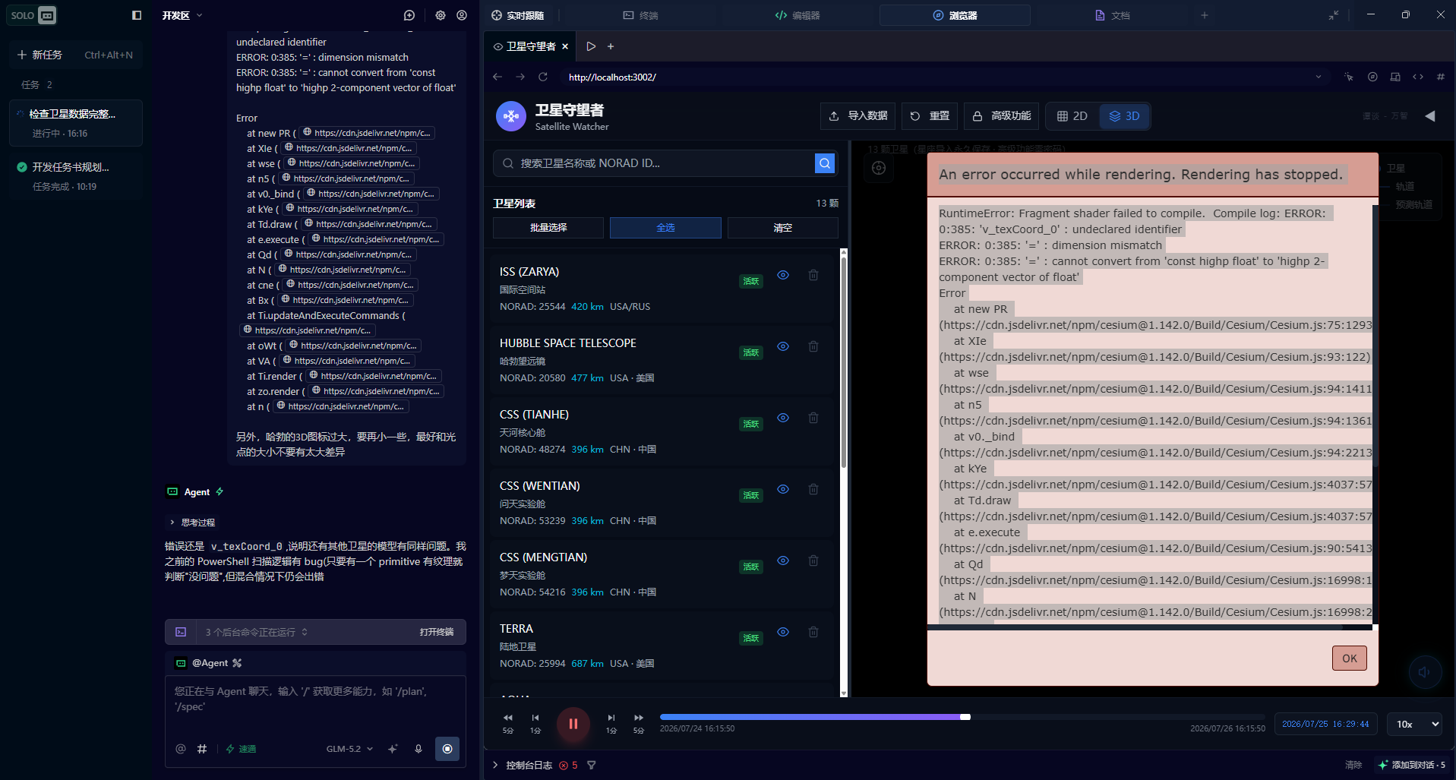Switch to 3D view
This screenshot has height=780, width=1456.
1124,116
